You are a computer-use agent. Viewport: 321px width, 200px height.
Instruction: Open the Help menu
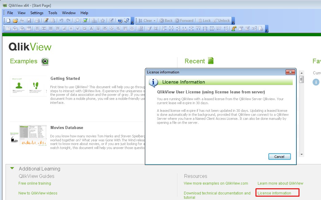(84, 13)
